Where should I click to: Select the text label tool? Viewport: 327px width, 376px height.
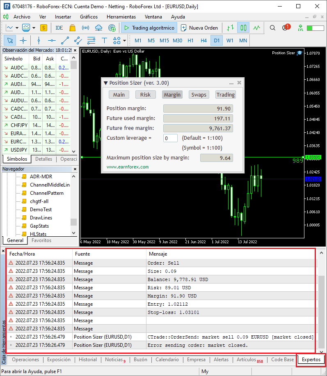[104, 41]
